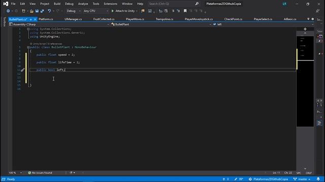This screenshot has height=182, width=325.
Task: Click the uncomment lines icon
Action: pyautogui.click(x=178, y=11)
